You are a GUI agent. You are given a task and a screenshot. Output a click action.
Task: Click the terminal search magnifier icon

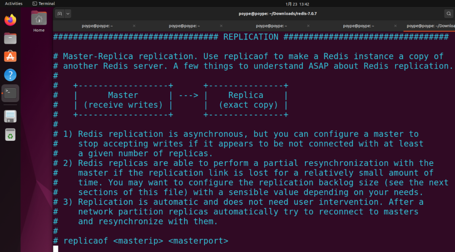click(449, 14)
